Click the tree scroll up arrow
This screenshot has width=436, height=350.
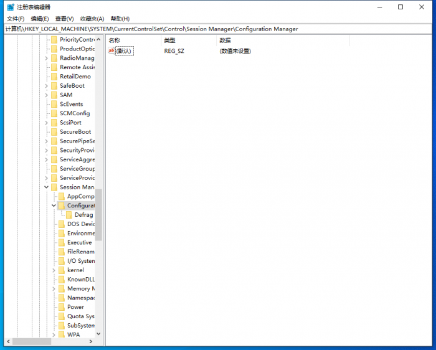98,40
